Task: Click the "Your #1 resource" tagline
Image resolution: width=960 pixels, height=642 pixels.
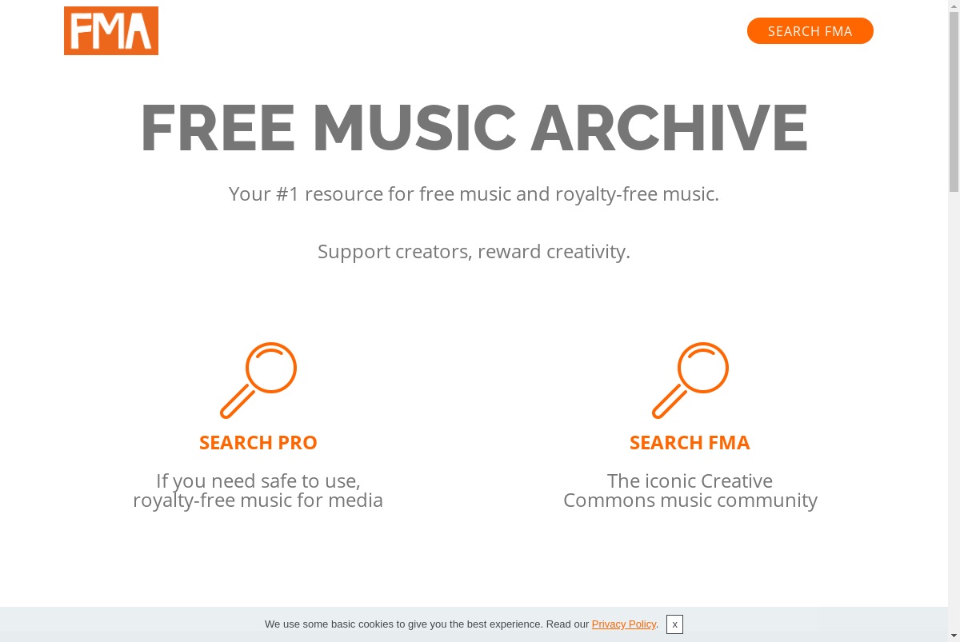Action: [x=474, y=194]
